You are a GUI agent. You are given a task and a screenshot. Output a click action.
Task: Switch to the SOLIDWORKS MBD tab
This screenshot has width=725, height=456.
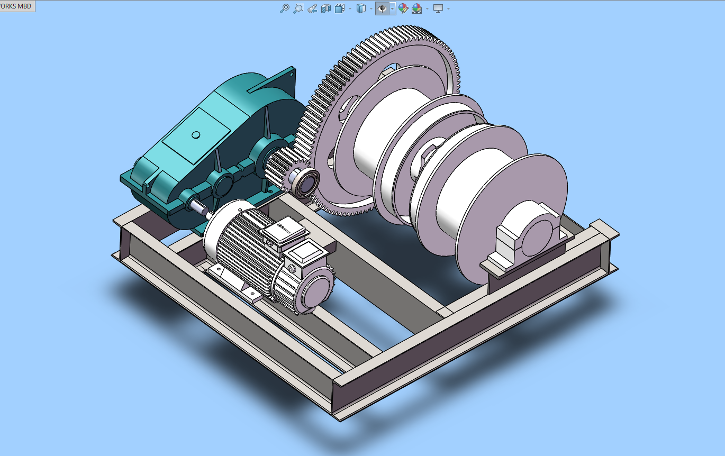pos(17,6)
